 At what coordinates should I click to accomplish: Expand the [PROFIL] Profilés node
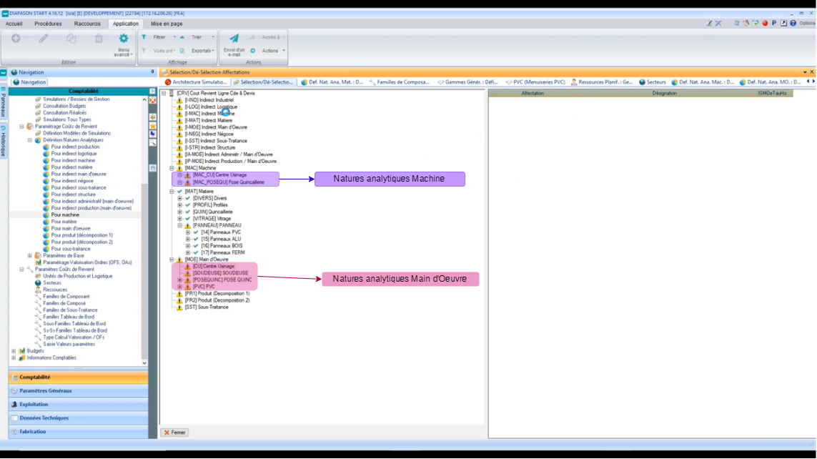point(180,204)
